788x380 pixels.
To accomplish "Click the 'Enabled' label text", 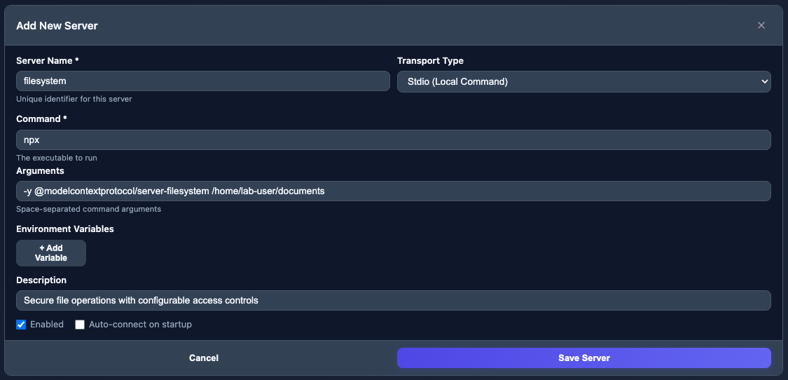I will (x=47, y=325).
